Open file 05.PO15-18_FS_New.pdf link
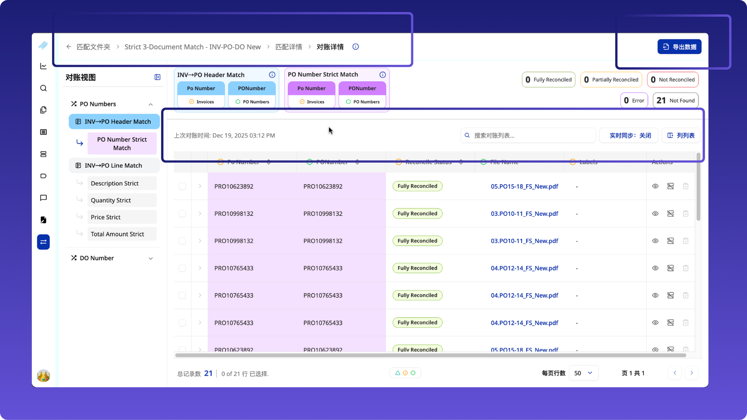The image size is (747, 420). coord(524,186)
